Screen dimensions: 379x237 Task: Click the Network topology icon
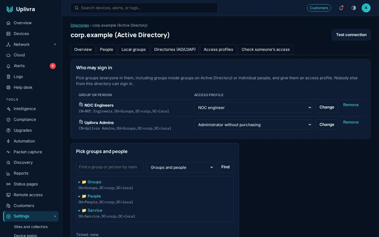point(8,45)
